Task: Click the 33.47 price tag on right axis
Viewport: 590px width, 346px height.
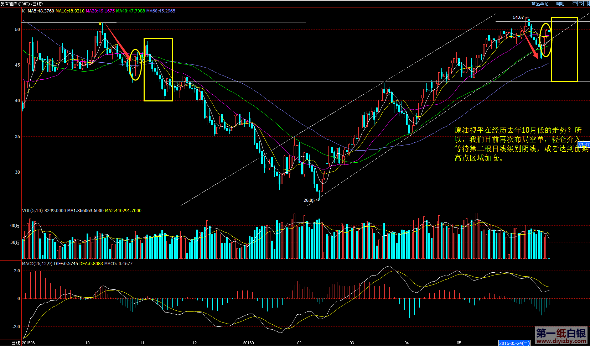Action: tap(583, 145)
